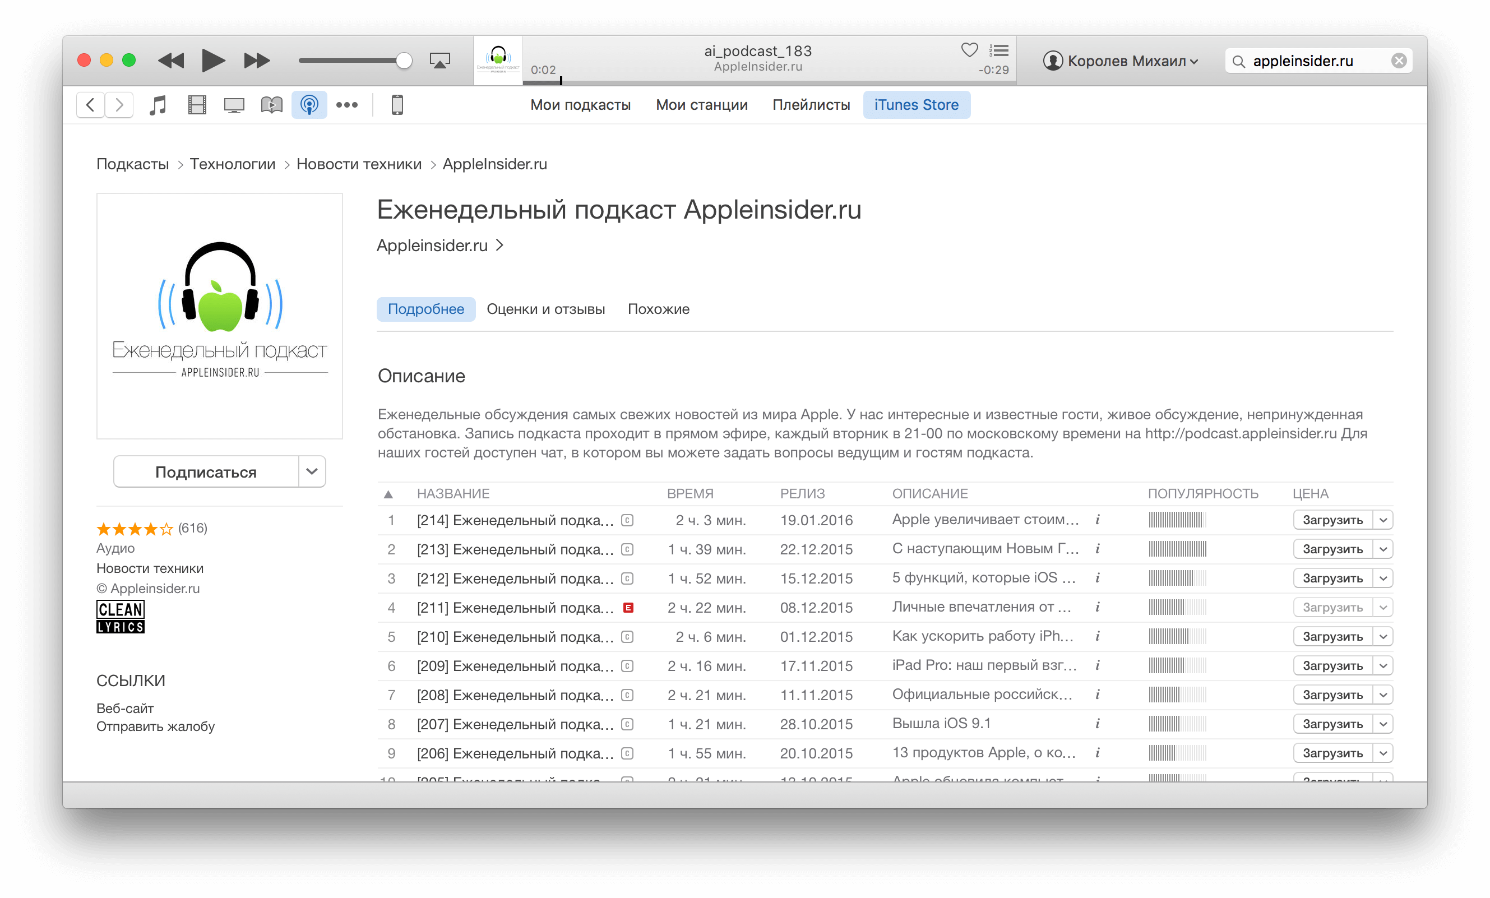Switch to the TV Shows library icon

pyautogui.click(x=234, y=105)
